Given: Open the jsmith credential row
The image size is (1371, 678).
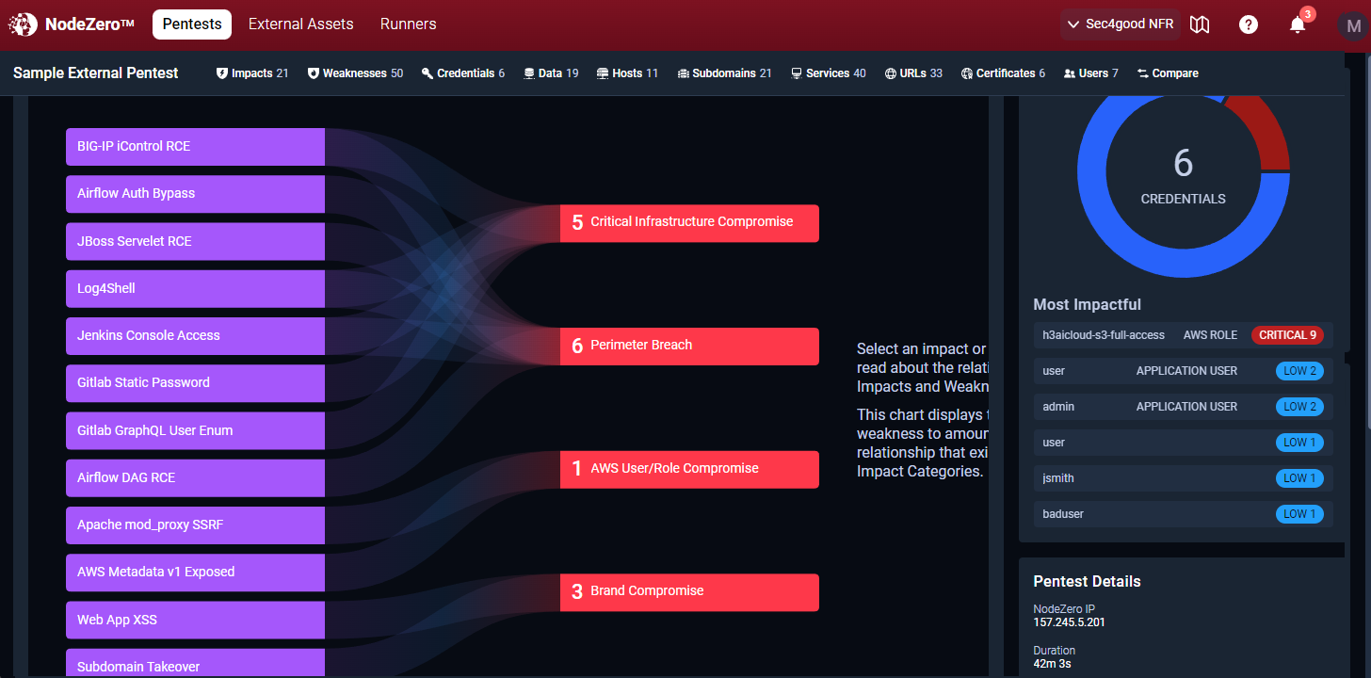Looking at the screenshot, I should [1183, 478].
